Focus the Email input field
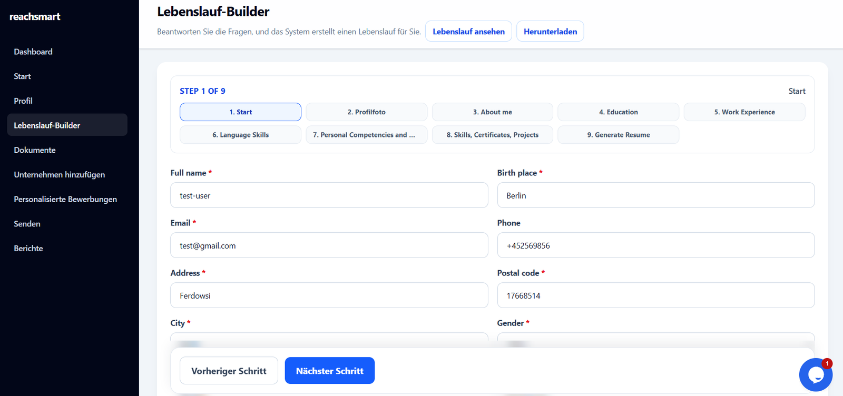This screenshot has height=396, width=843. click(329, 245)
